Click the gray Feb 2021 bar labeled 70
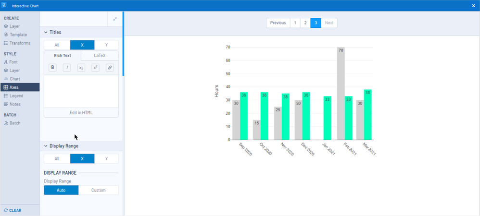Image resolution: width=480 pixels, height=216 pixels. point(341,94)
